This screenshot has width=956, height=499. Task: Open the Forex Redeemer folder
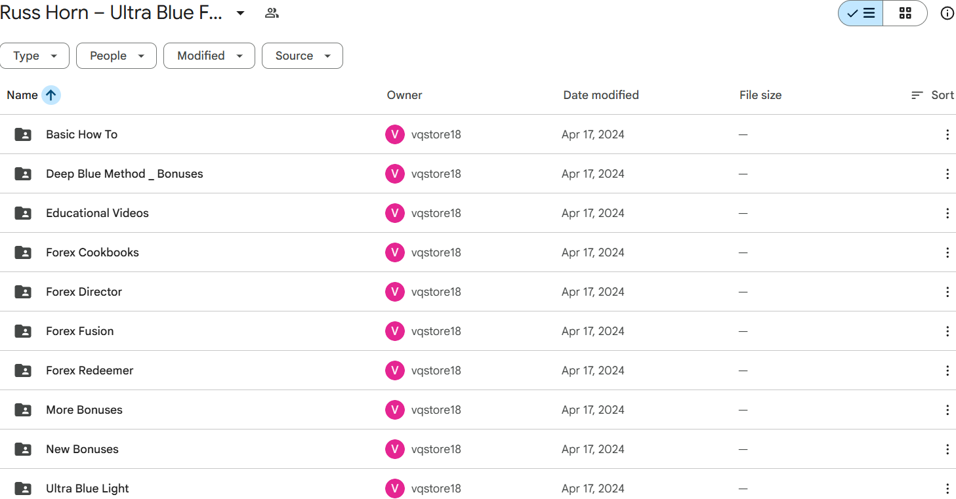(89, 370)
